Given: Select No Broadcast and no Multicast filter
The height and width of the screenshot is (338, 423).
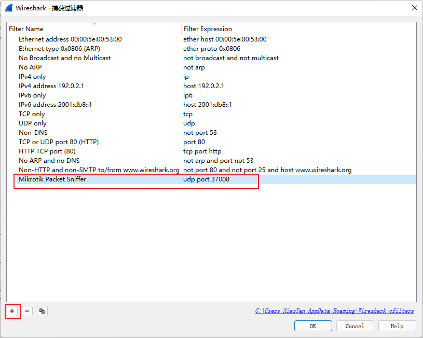Looking at the screenshot, I should click(65, 58).
